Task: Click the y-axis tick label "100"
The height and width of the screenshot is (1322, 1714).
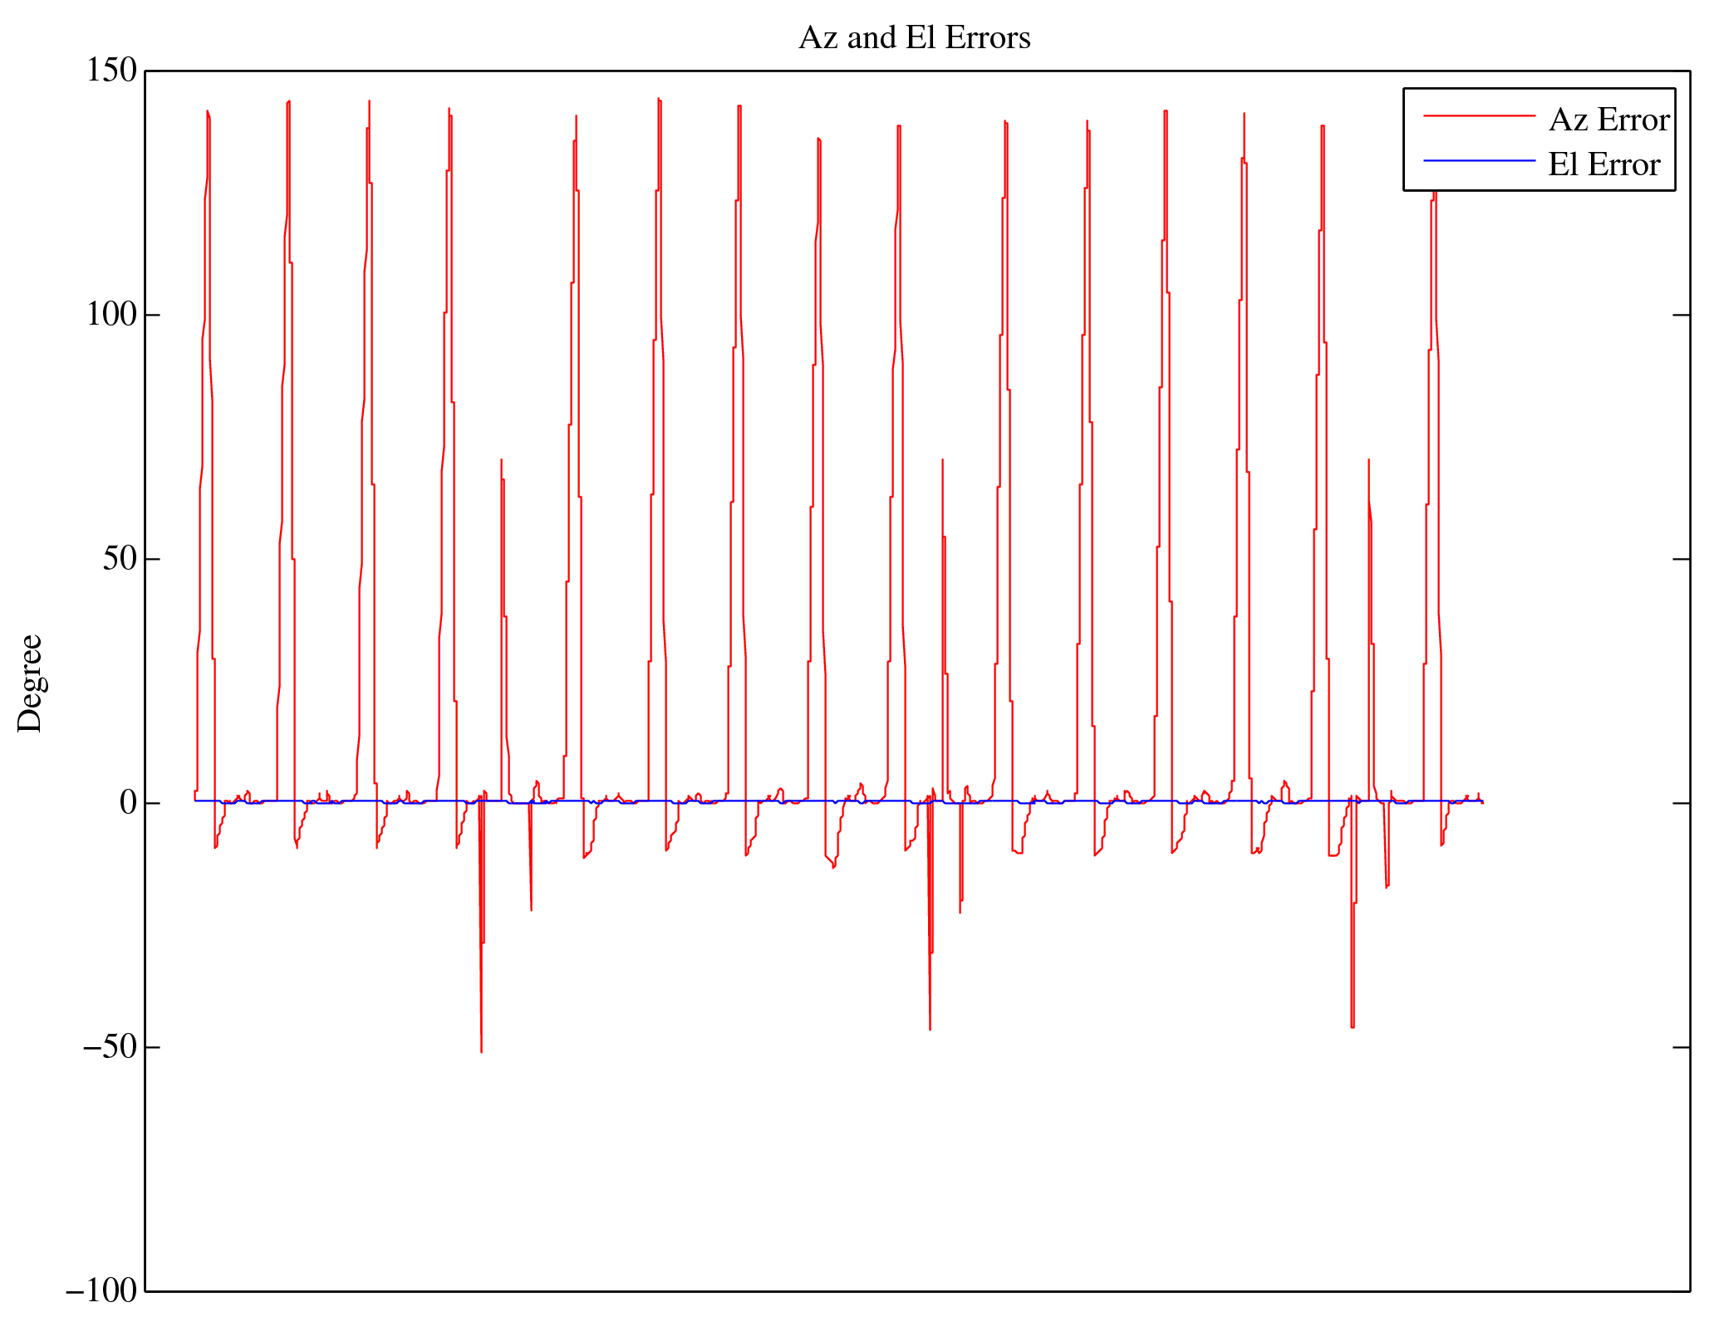Action: tap(111, 315)
